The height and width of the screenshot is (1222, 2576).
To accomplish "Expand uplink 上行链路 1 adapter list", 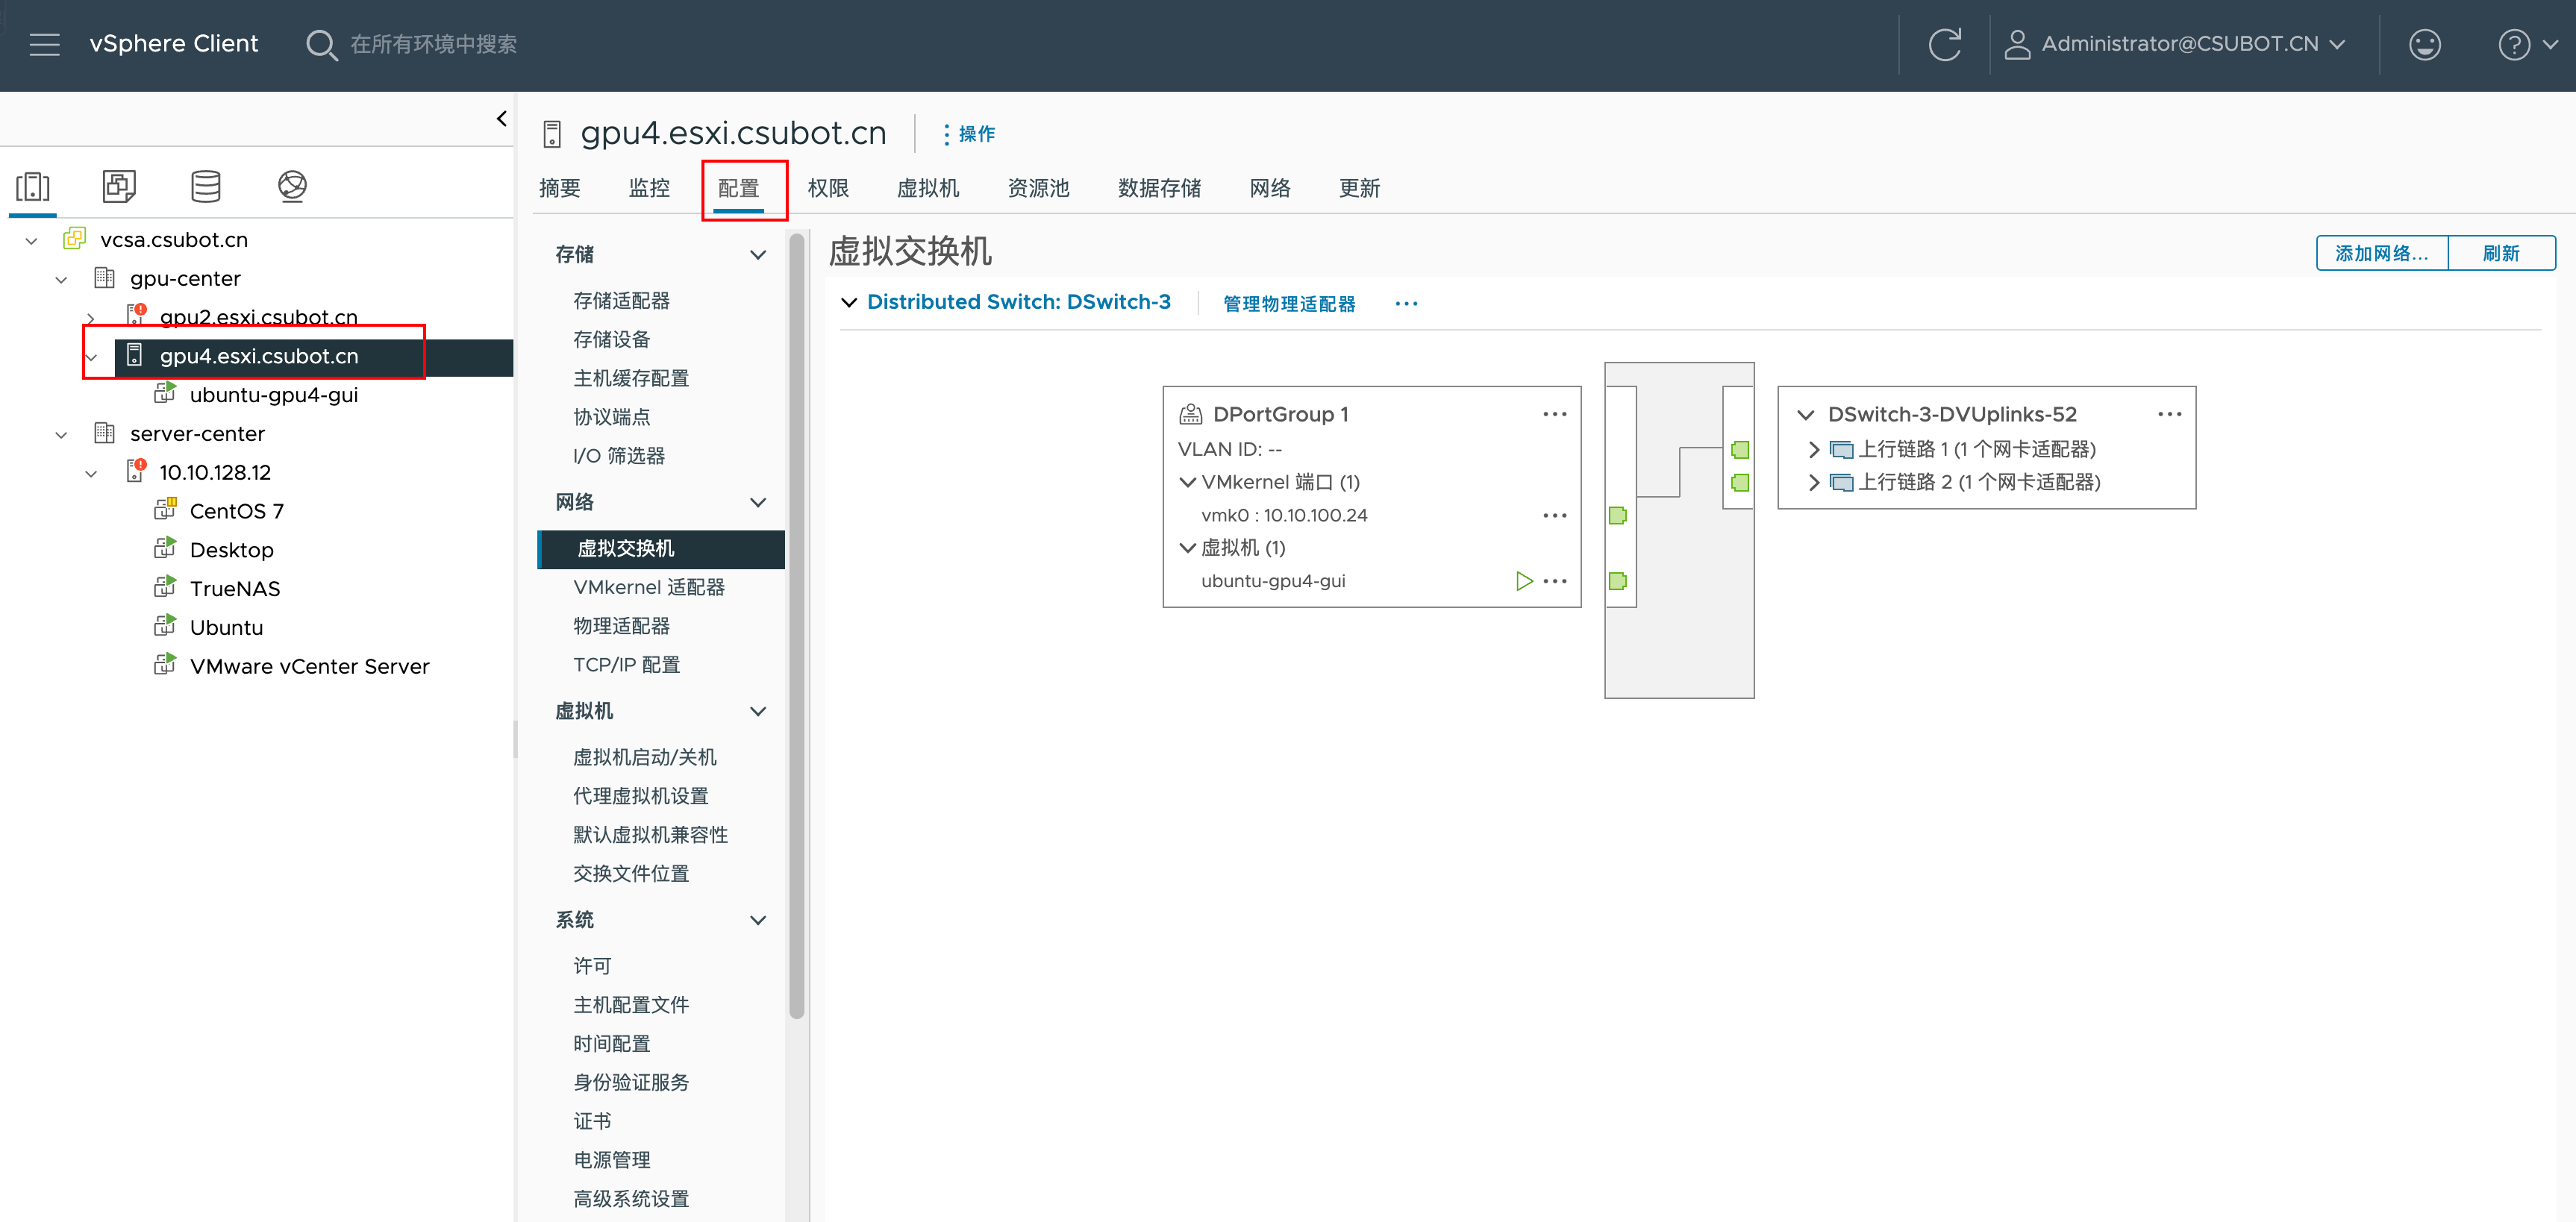I will pyautogui.click(x=1814, y=449).
